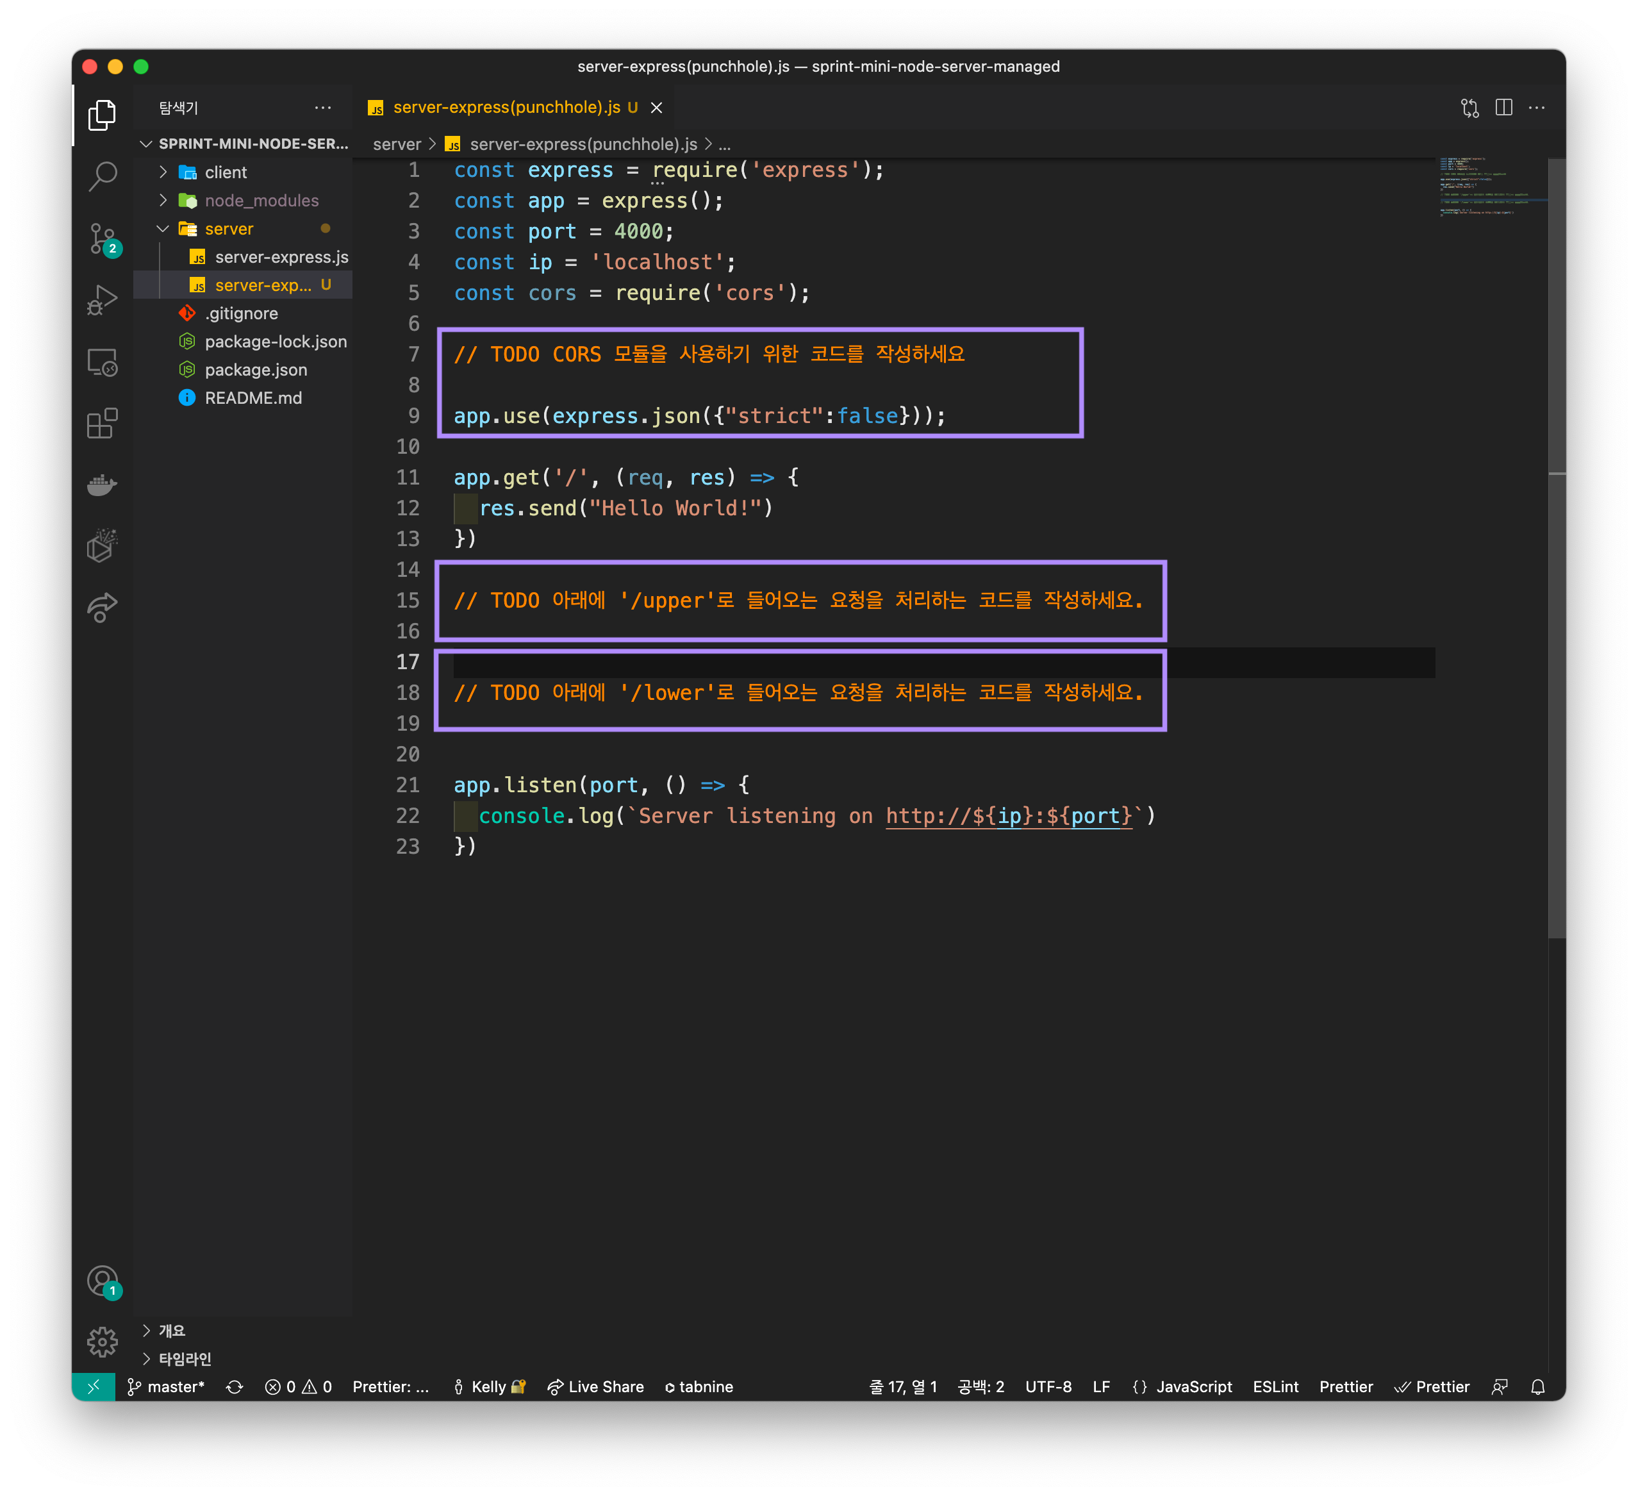Expand the 타임라인 section
Screen dimensions: 1638x1496
[x=185, y=1359]
